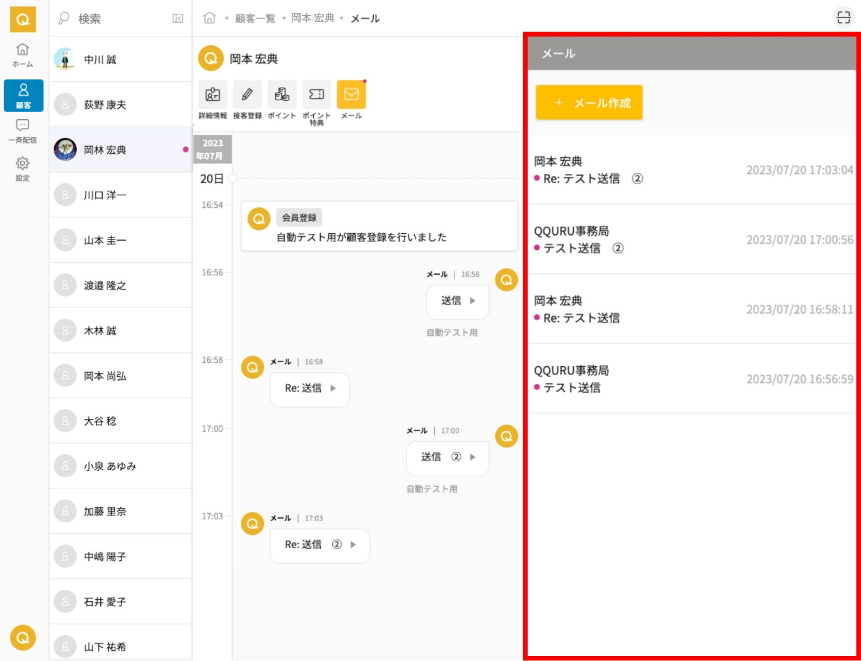Click the scan frame icon top right
Image resolution: width=861 pixels, height=661 pixels.
point(843,18)
